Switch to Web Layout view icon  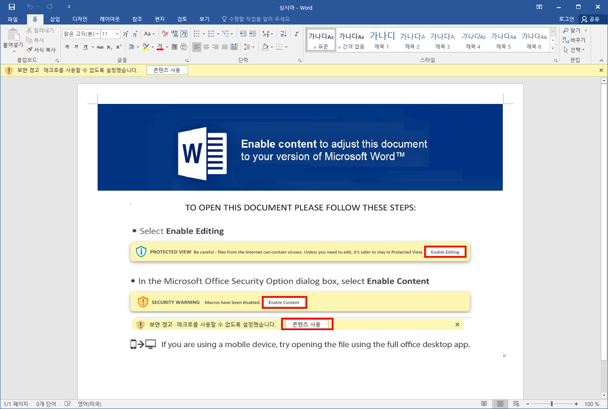(x=516, y=404)
